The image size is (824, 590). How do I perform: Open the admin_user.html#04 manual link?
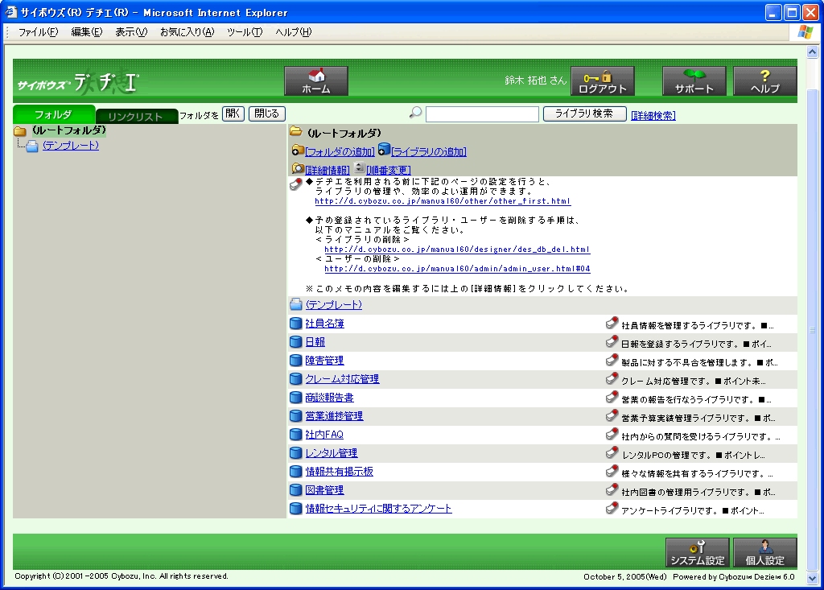pos(457,269)
